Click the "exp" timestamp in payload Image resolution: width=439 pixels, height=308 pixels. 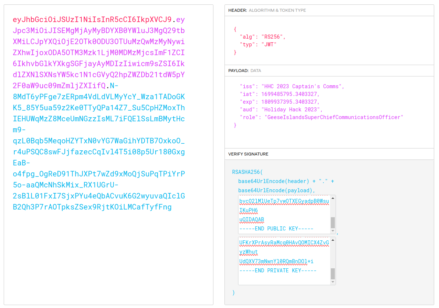(x=291, y=102)
